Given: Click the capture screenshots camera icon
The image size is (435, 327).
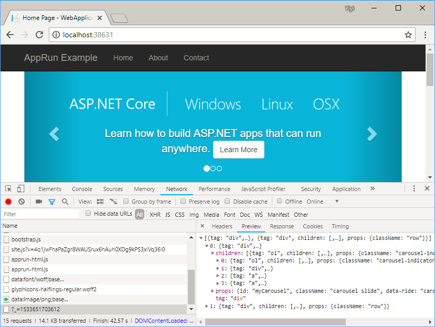Looking at the screenshot, I should [x=39, y=202].
